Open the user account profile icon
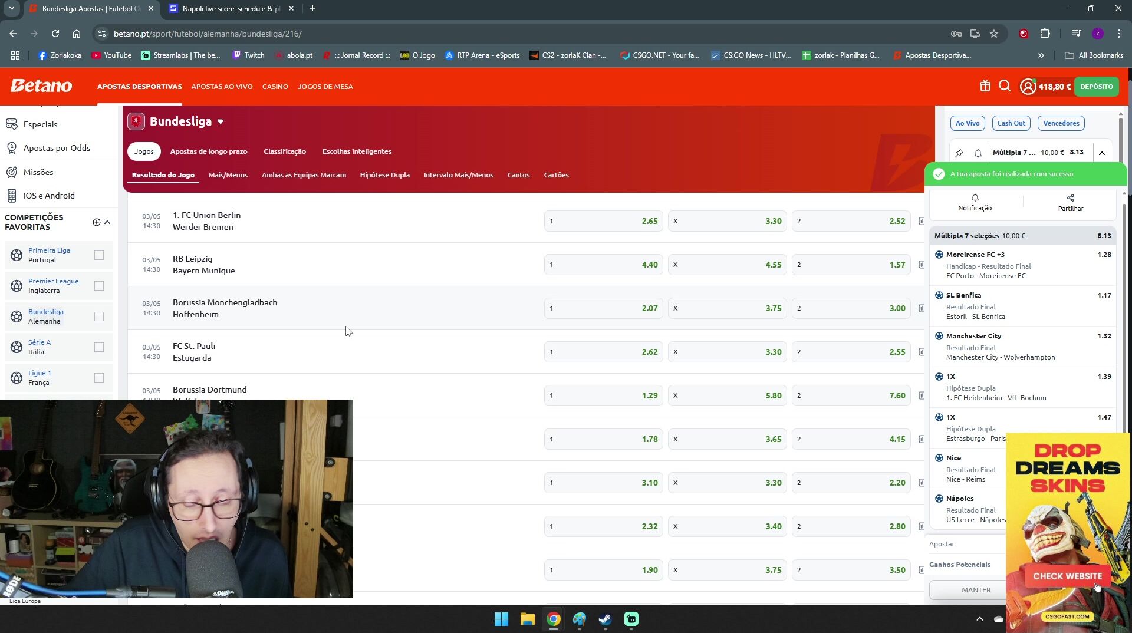The width and height of the screenshot is (1132, 633). (1028, 87)
